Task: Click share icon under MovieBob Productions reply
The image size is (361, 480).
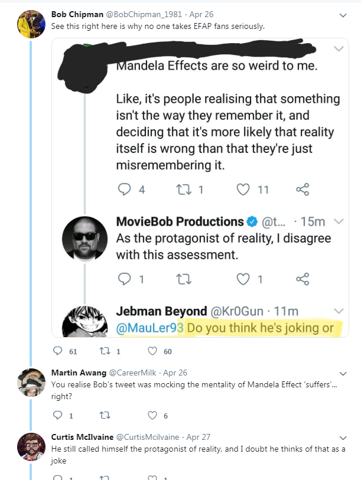Action: 303,279
